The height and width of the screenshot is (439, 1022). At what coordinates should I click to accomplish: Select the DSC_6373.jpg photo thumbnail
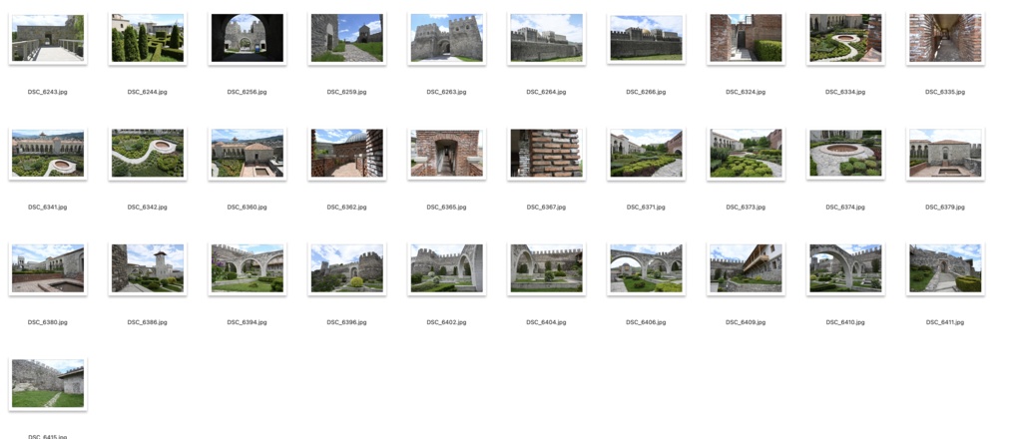tap(746, 153)
